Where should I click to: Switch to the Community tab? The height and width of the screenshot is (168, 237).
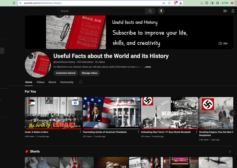[x=67, y=82]
